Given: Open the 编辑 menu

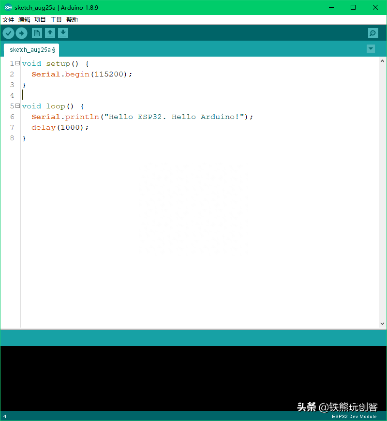Looking at the screenshot, I should [x=24, y=20].
